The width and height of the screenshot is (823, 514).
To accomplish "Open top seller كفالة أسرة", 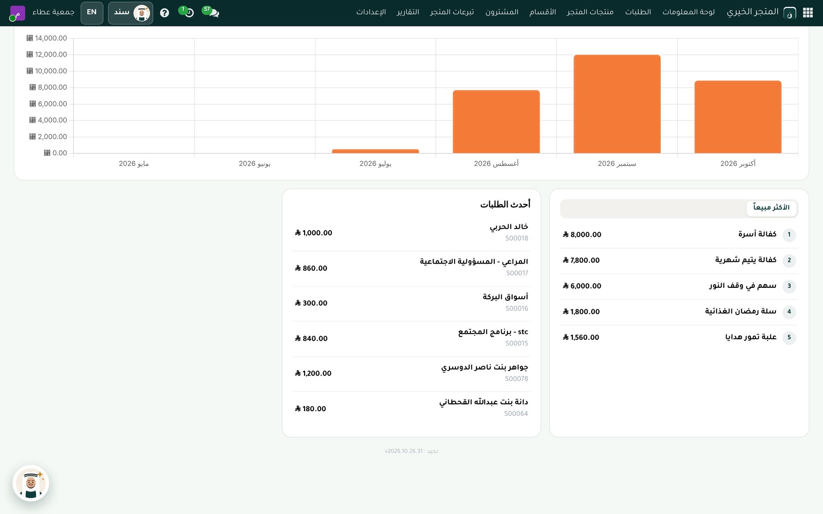I will point(679,235).
